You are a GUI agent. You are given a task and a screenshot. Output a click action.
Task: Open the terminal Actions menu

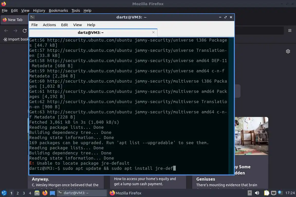point(49,25)
